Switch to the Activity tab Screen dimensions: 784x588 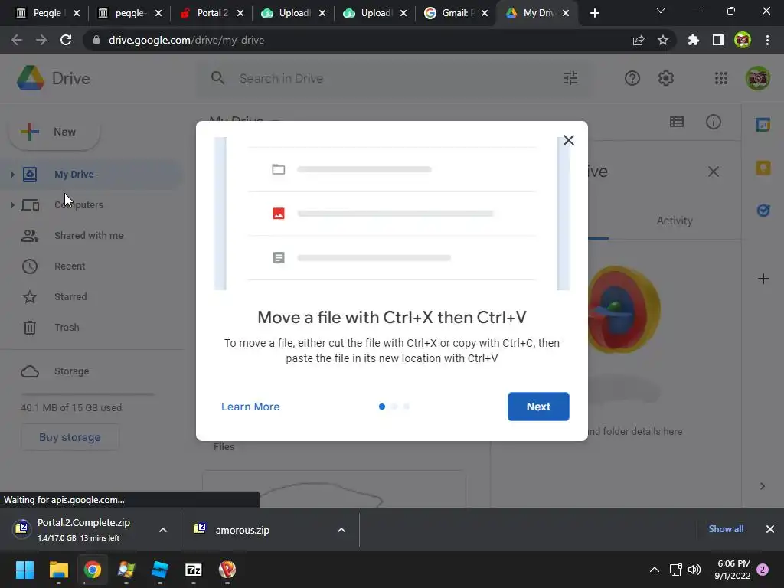(x=674, y=220)
